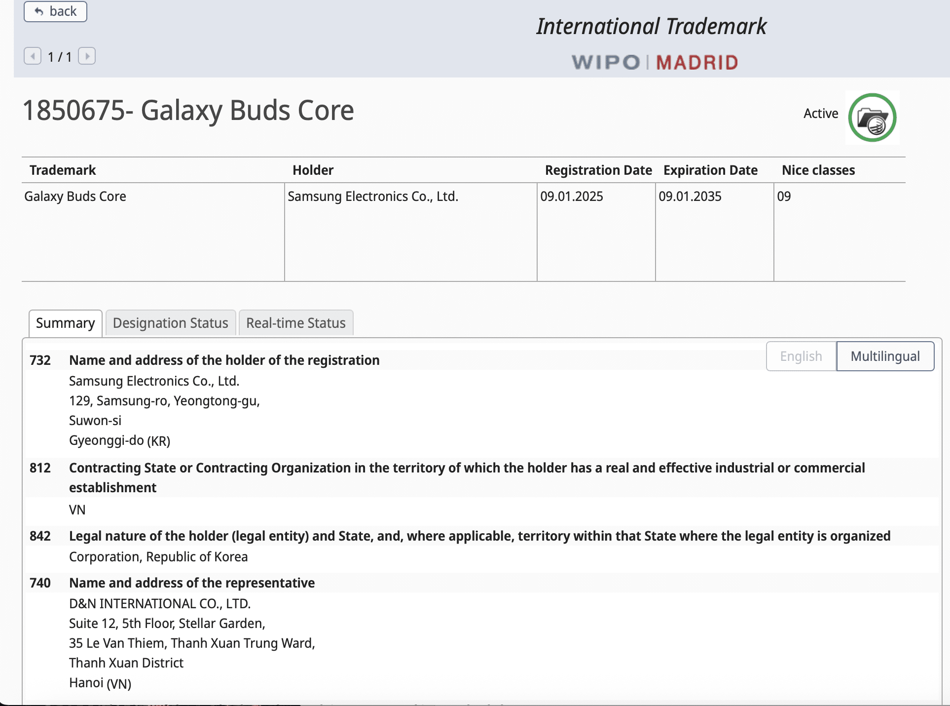Toggle language to Multilingual

click(885, 356)
